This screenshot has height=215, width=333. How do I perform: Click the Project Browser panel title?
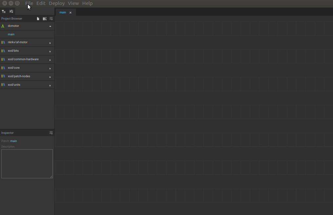click(x=12, y=19)
